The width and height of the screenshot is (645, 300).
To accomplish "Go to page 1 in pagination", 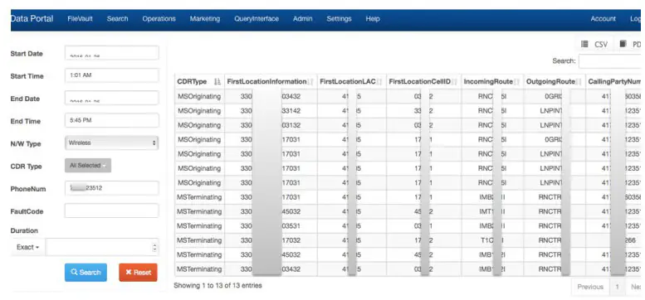I will (x=617, y=287).
